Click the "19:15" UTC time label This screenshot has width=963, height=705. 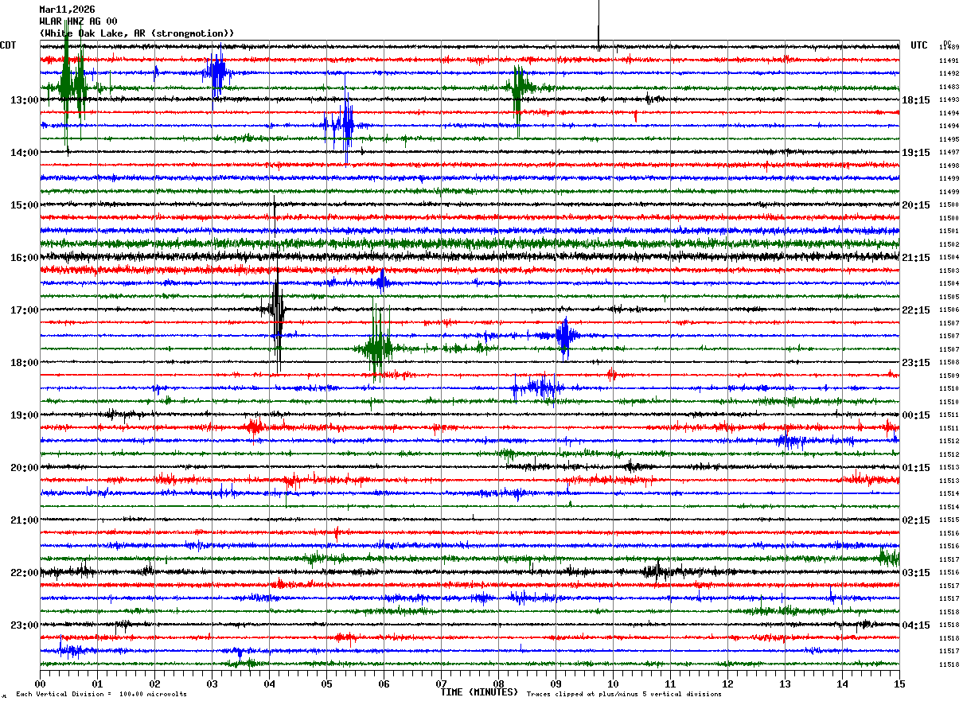[916, 153]
